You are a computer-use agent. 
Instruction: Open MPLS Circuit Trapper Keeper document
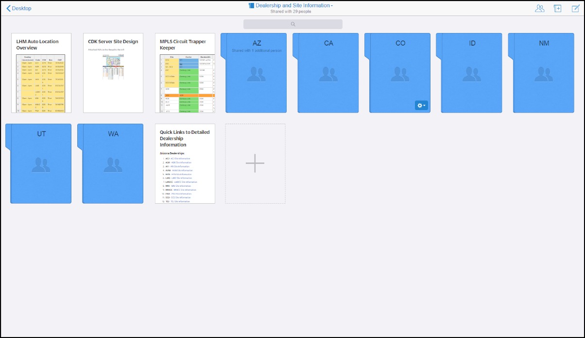(x=185, y=73)
